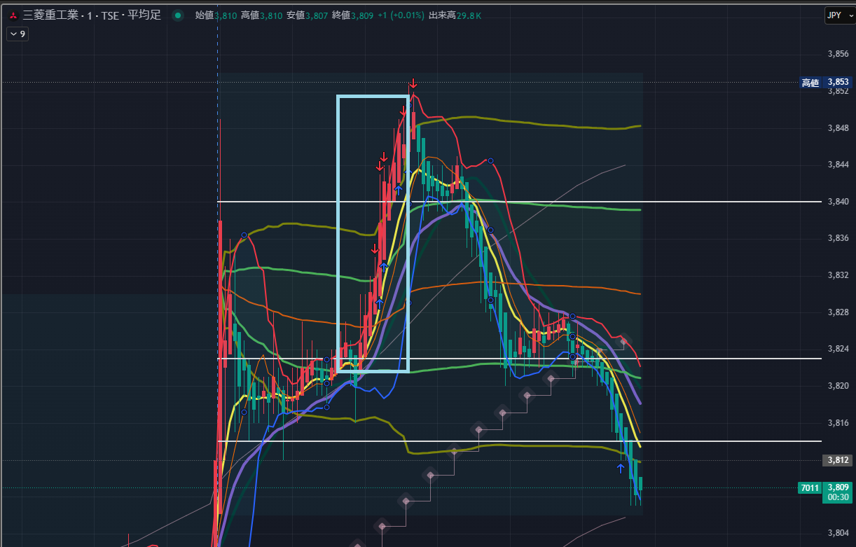This screenshot has width=856, height=547.
Task: Click the green 3,809 current price label
Action: [x=838, y=487]
